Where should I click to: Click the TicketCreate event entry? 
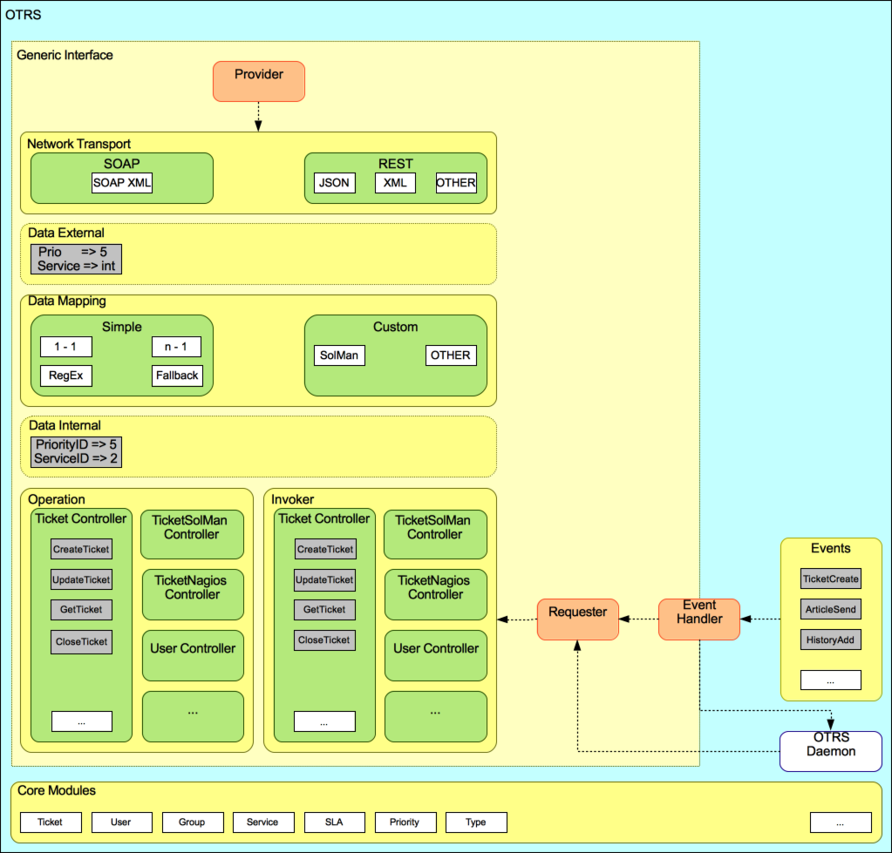[x=830, y=579]
